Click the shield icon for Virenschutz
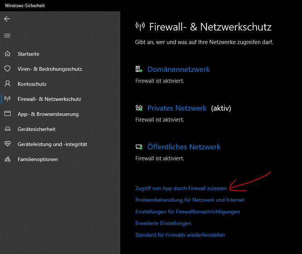This screenshot has height=254, width=302. (x=7, y=69)
